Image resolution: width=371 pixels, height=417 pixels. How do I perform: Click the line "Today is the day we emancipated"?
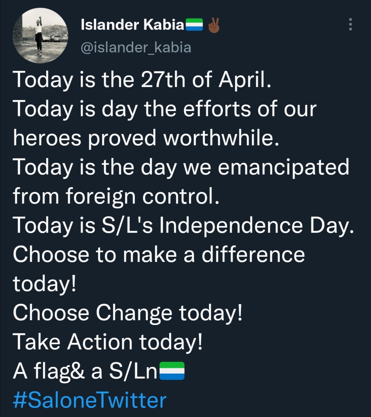(181, 167)
